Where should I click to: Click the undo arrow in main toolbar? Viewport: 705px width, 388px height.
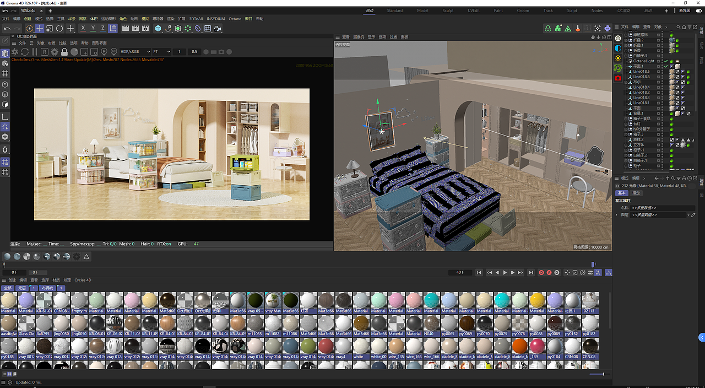[x=7, y=28]
